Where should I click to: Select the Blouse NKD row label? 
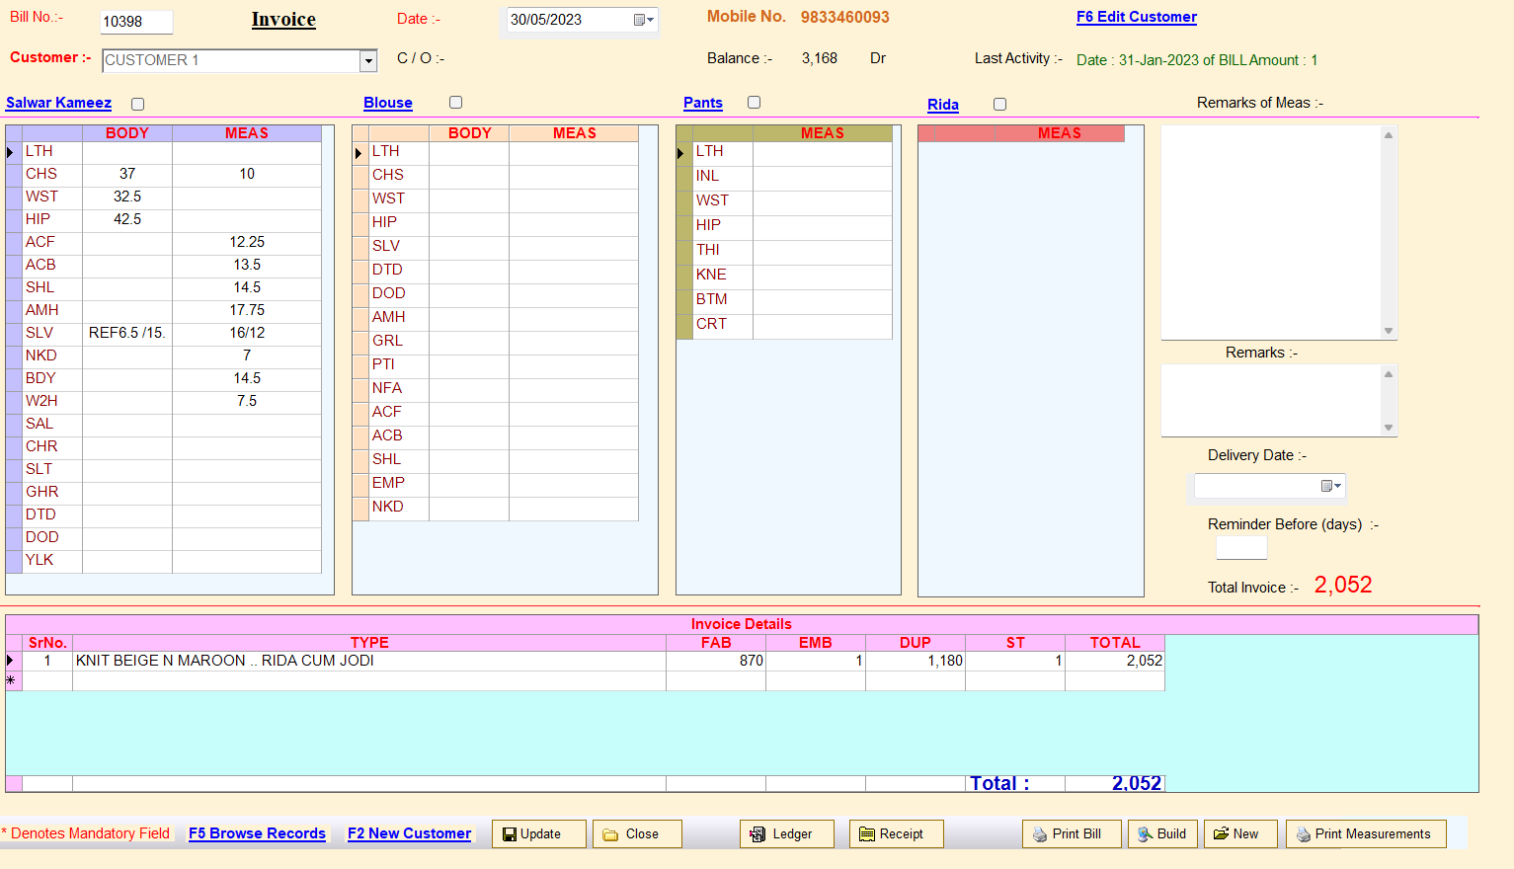point(399,508)
